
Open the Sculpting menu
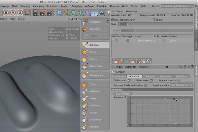point(77,6)
